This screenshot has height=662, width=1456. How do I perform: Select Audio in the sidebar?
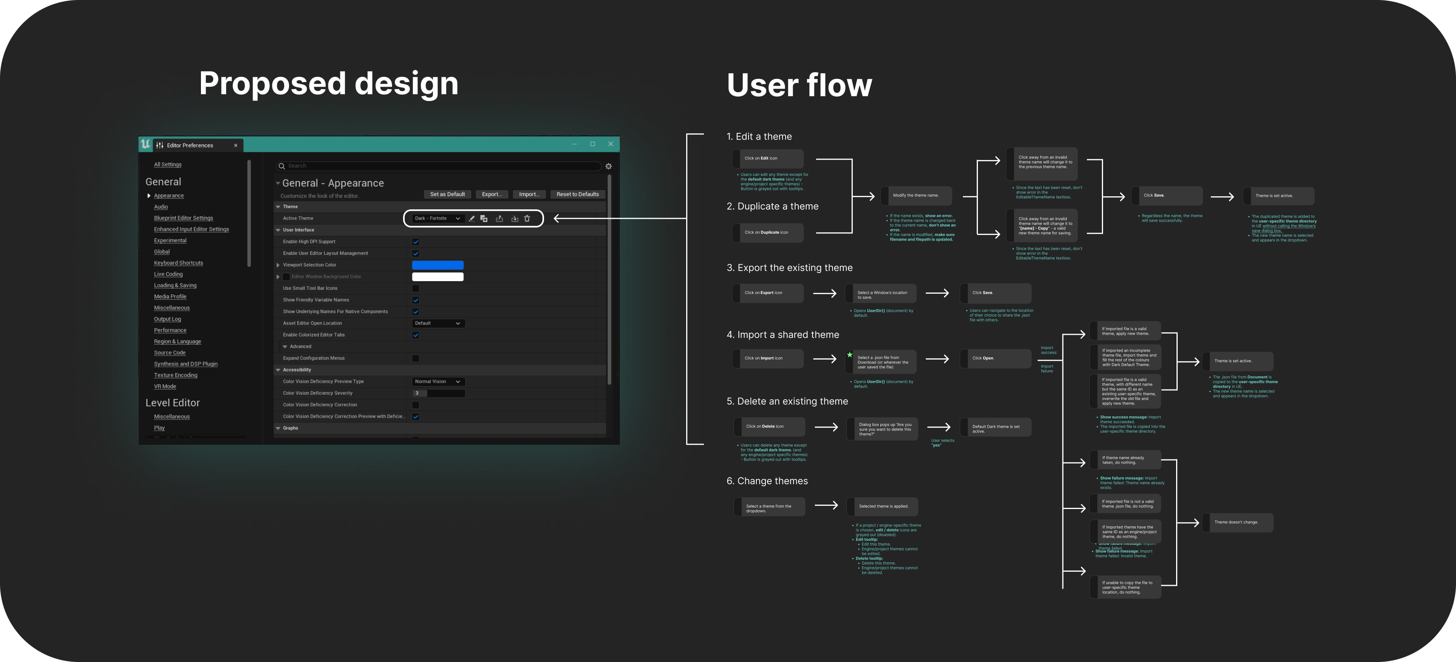161,207
